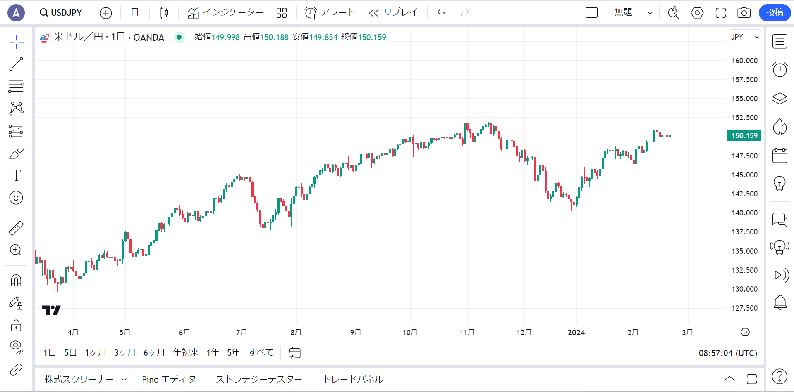Open the JPY currency dropdown

pos(745,37)
